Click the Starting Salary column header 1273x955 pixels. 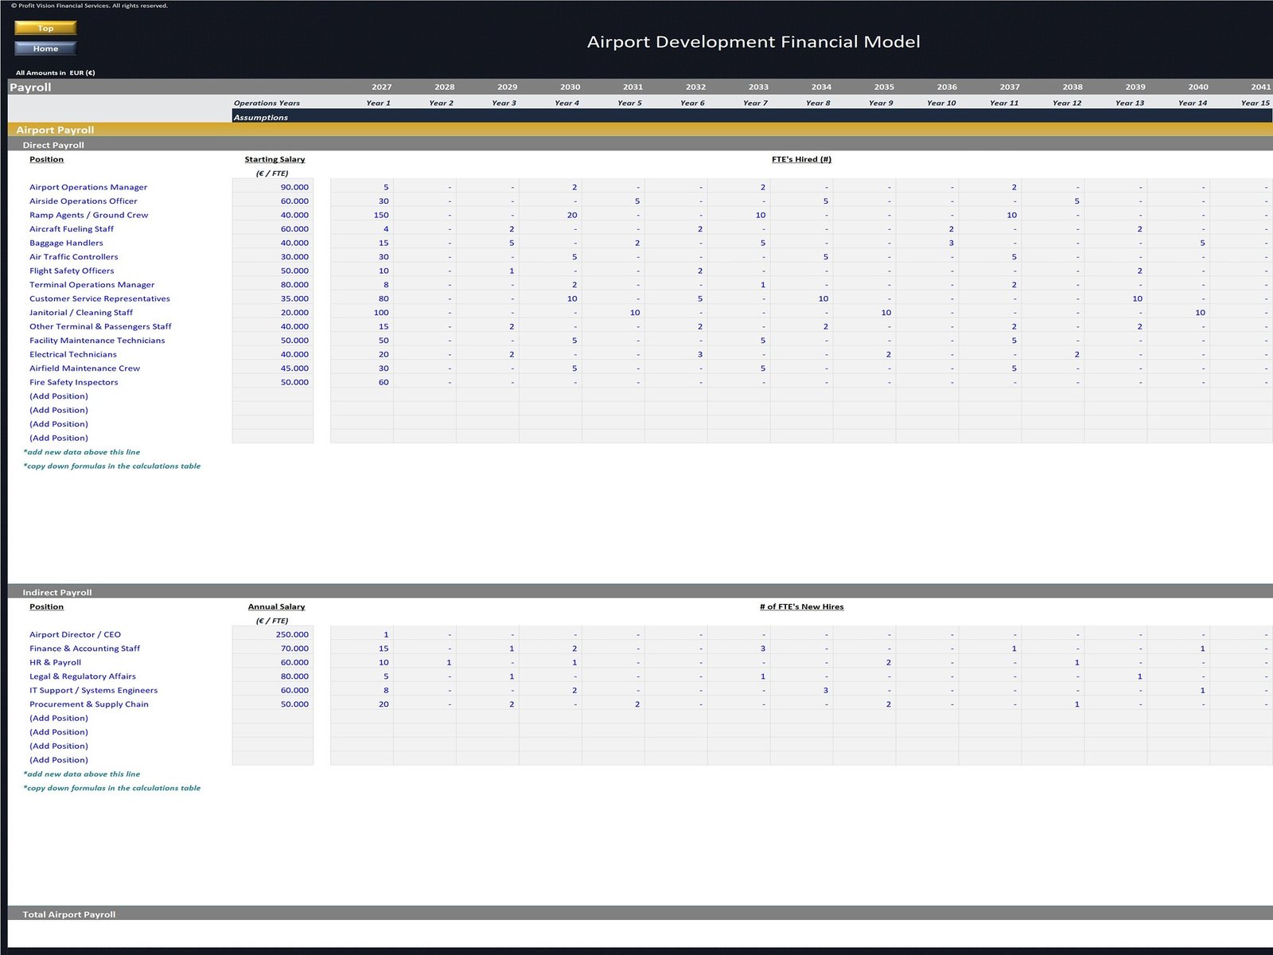click(274, 159)
